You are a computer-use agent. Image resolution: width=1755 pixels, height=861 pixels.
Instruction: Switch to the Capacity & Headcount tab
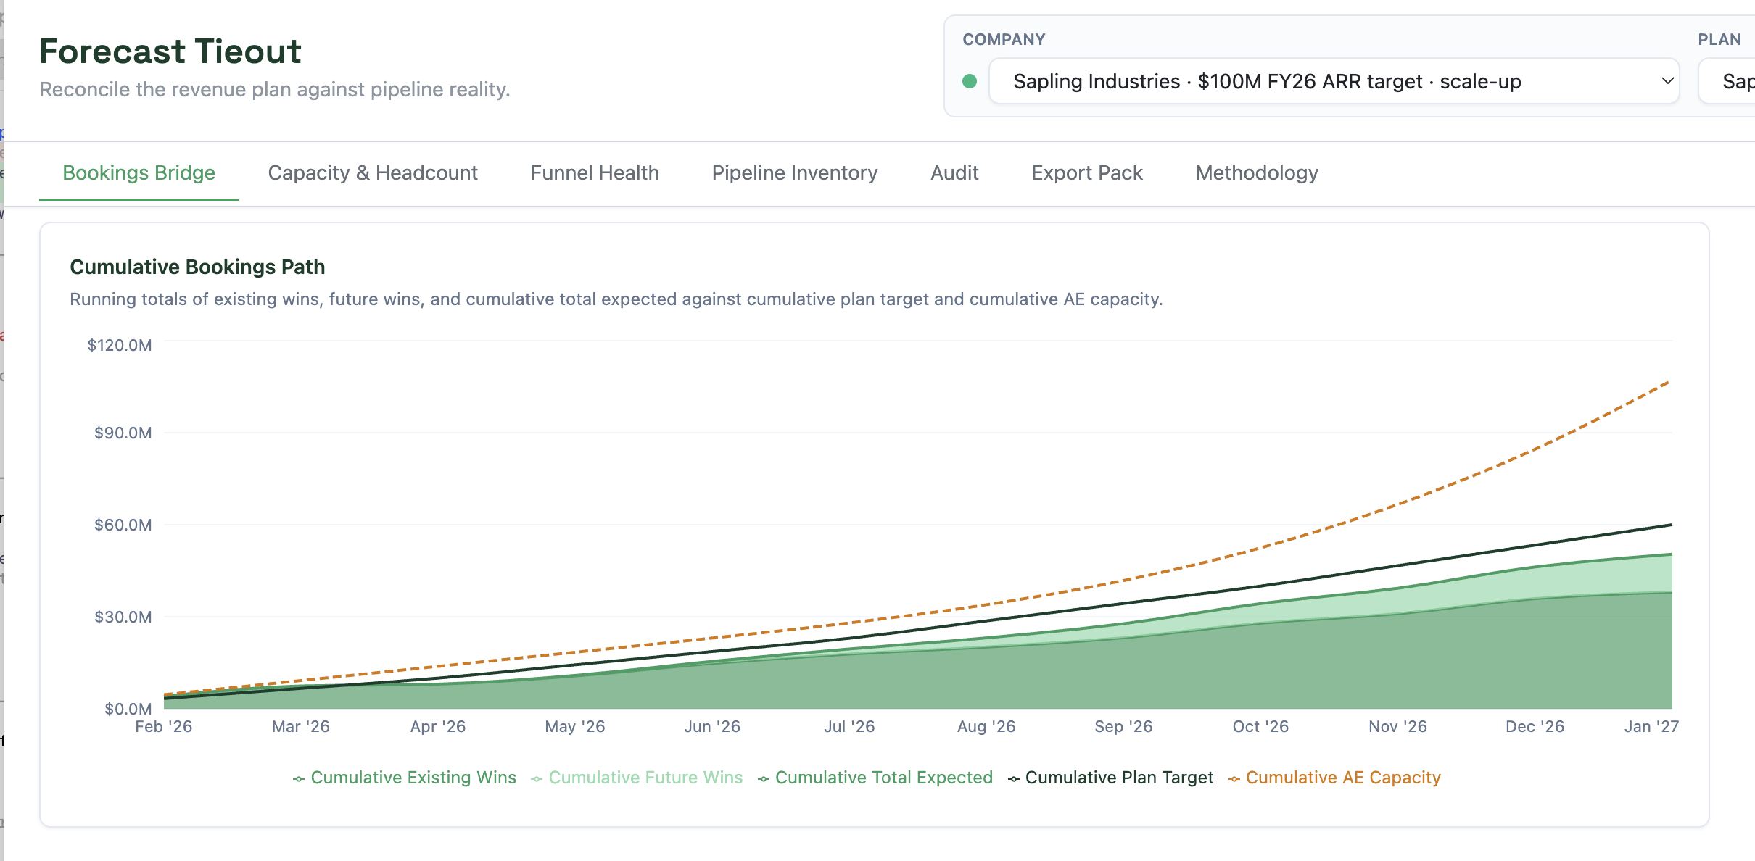click(x=373, y=172)
